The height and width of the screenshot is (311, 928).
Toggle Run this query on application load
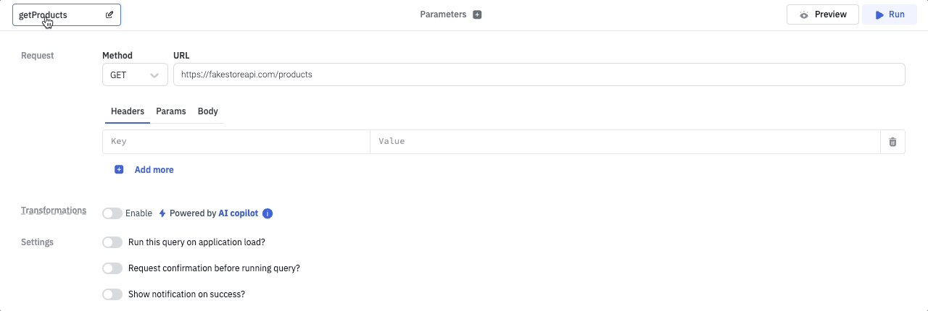(112, 242)
